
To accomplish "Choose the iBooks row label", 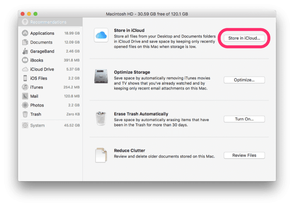I will point(37,60).
